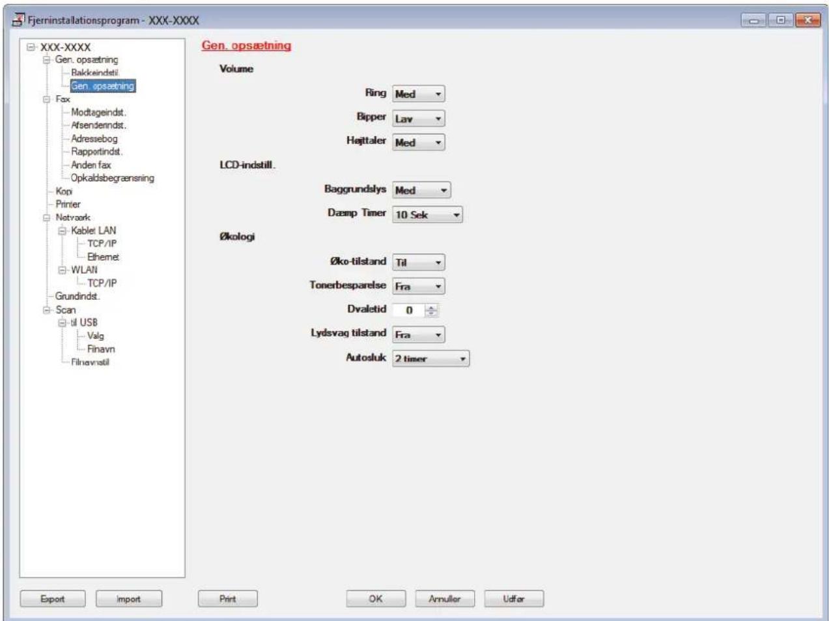Select Filnavn tree item under til USB
This screenshot has height=621, width=829.
[101, 349]
